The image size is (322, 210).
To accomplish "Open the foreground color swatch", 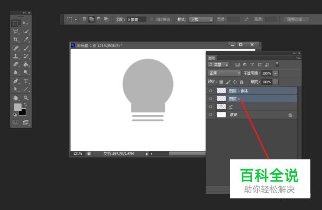I will [17, 107].
